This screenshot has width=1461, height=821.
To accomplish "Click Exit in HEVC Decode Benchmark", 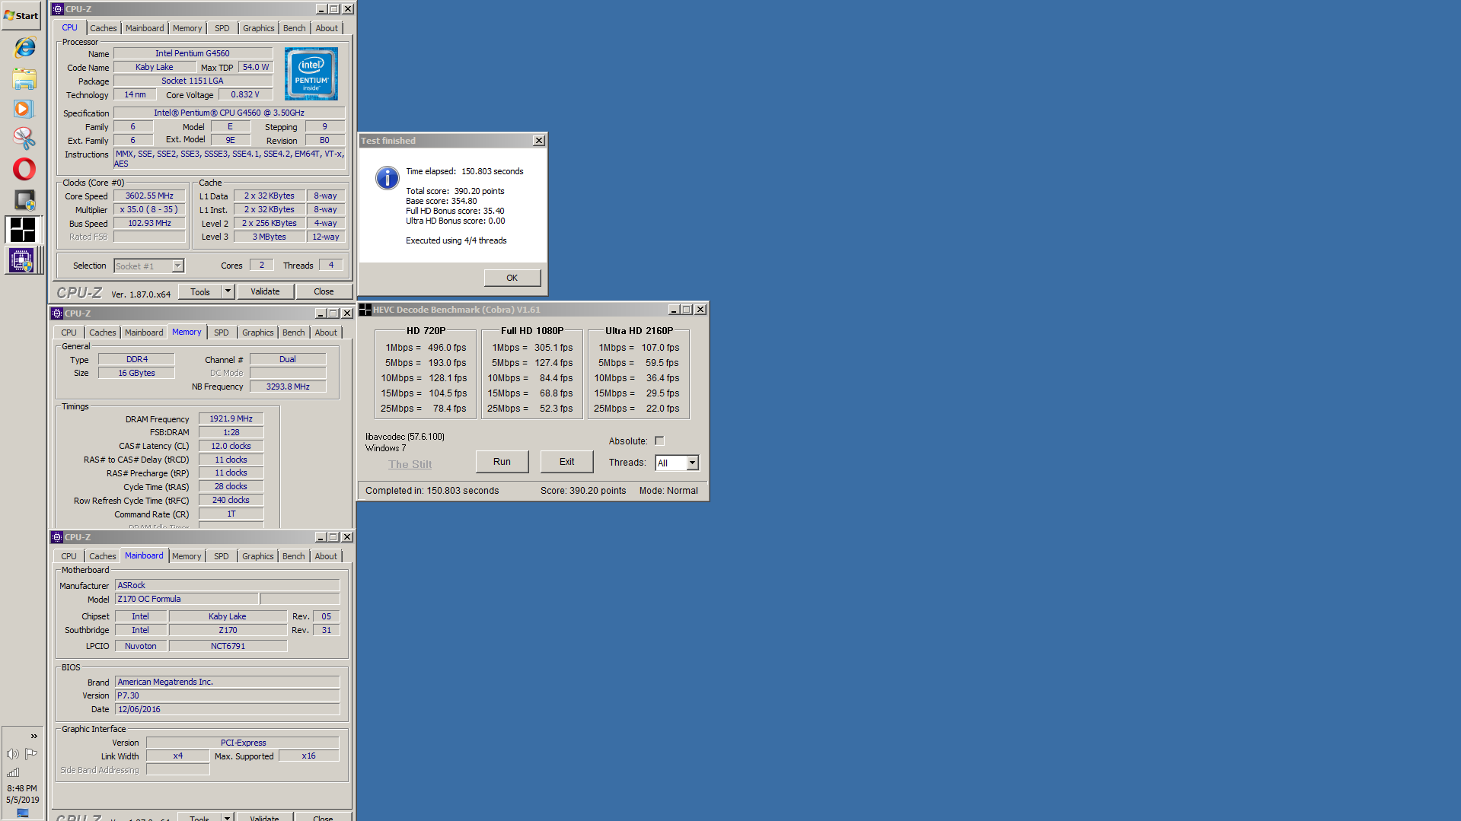I will 567,462.
